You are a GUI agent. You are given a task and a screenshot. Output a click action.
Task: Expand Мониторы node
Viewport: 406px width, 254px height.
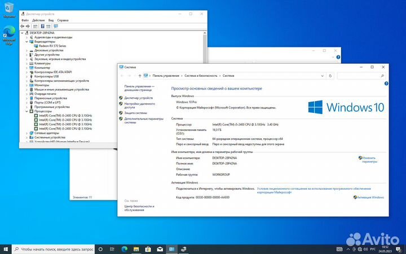[x=27, y=85]
